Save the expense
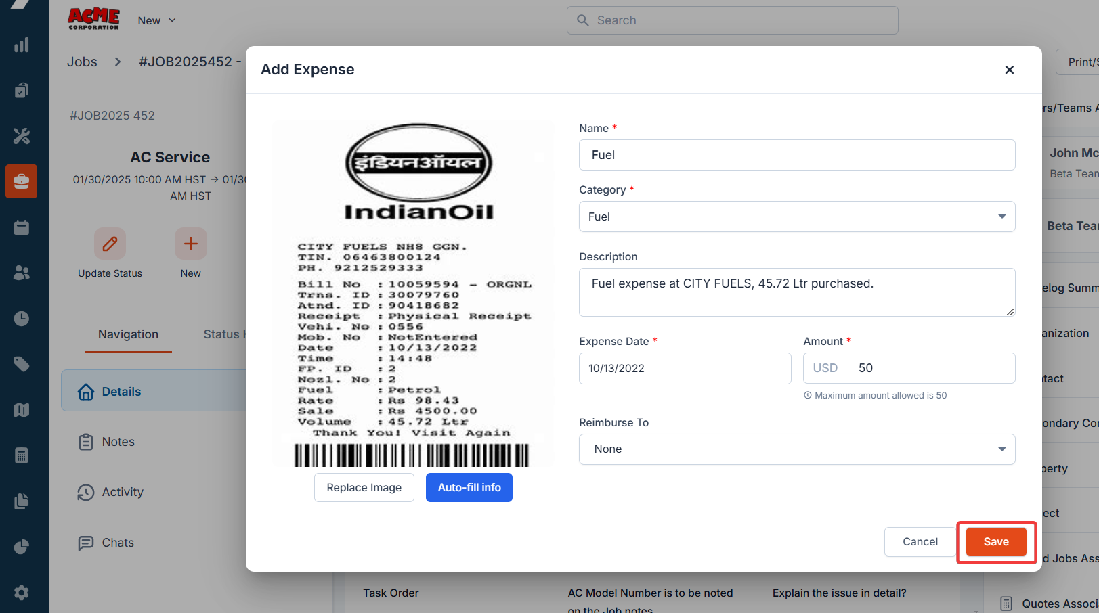1099x613 pixels. (x=995, y=542)
